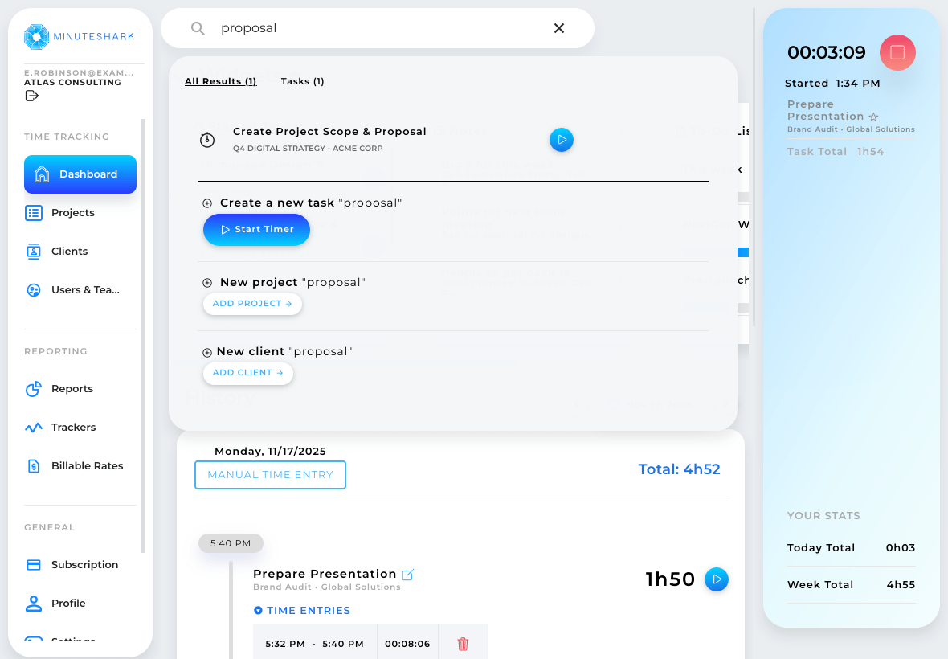This screenshot has height=659, width=948.
Task: Start Timer for the new proposal task
Action: pos(256,230)
